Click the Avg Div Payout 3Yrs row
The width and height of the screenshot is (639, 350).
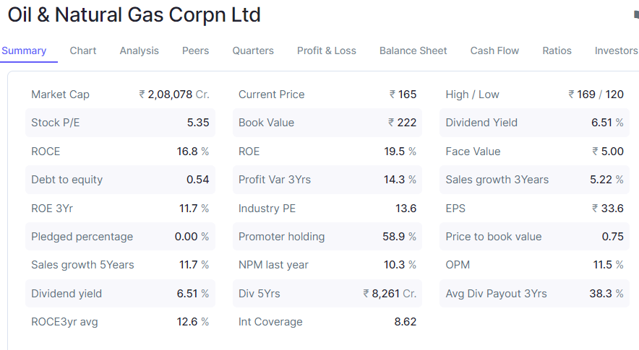coord(534,294)
